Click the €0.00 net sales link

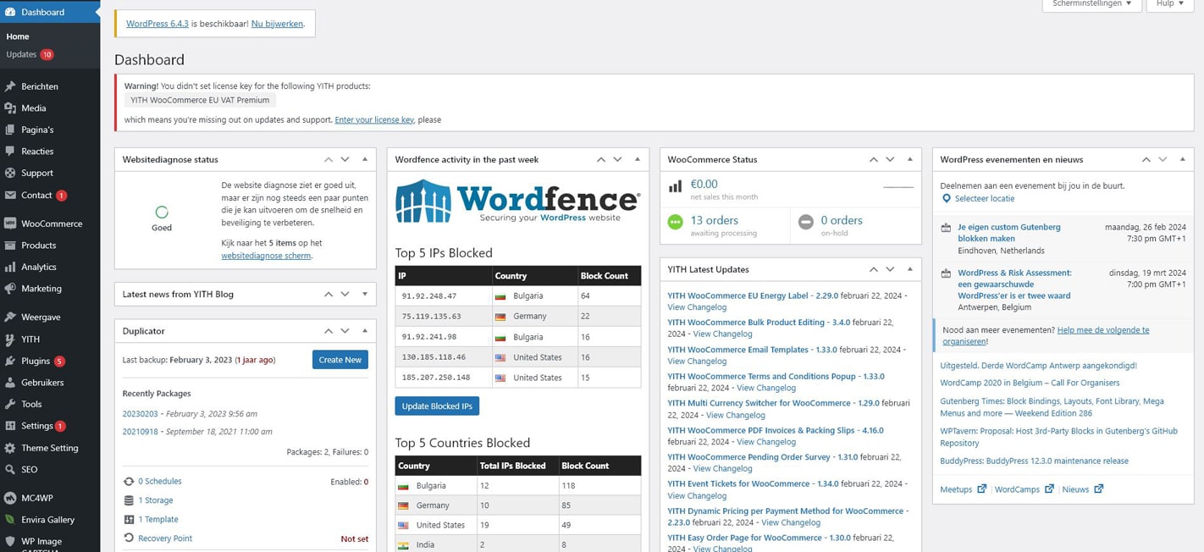coord(704,184)
